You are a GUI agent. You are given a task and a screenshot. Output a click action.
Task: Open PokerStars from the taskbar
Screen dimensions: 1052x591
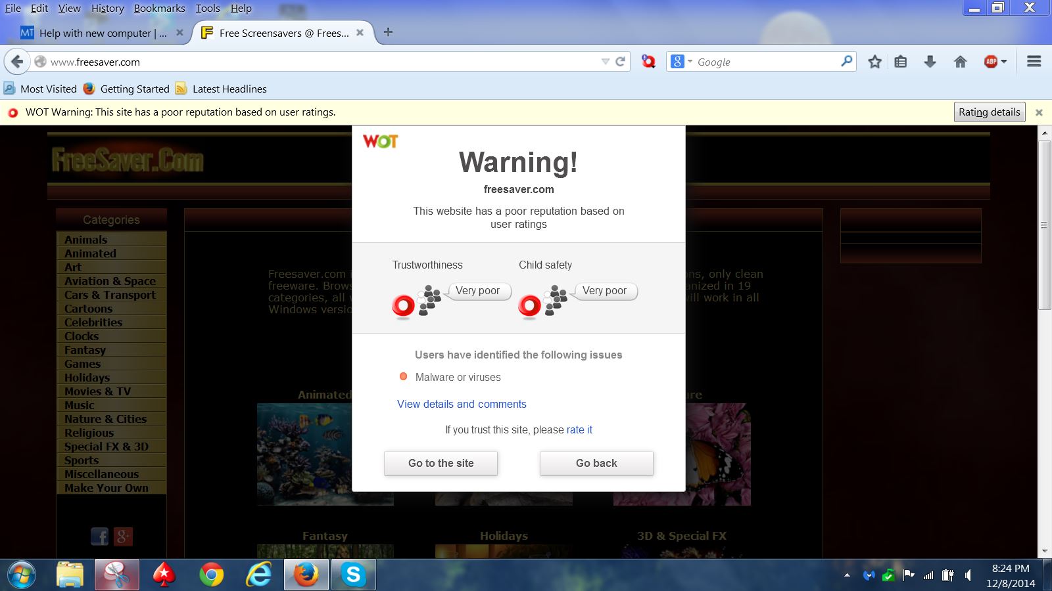[x=164, y=575]
